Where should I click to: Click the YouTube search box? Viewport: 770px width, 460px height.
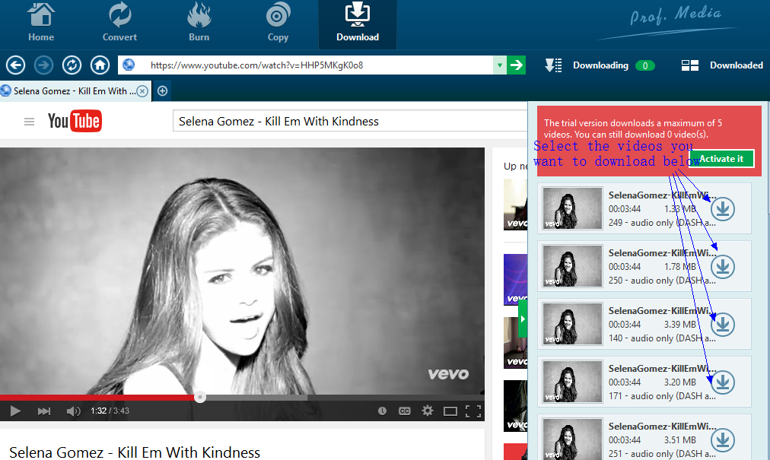pyautogui.click(x=350, y=121)
